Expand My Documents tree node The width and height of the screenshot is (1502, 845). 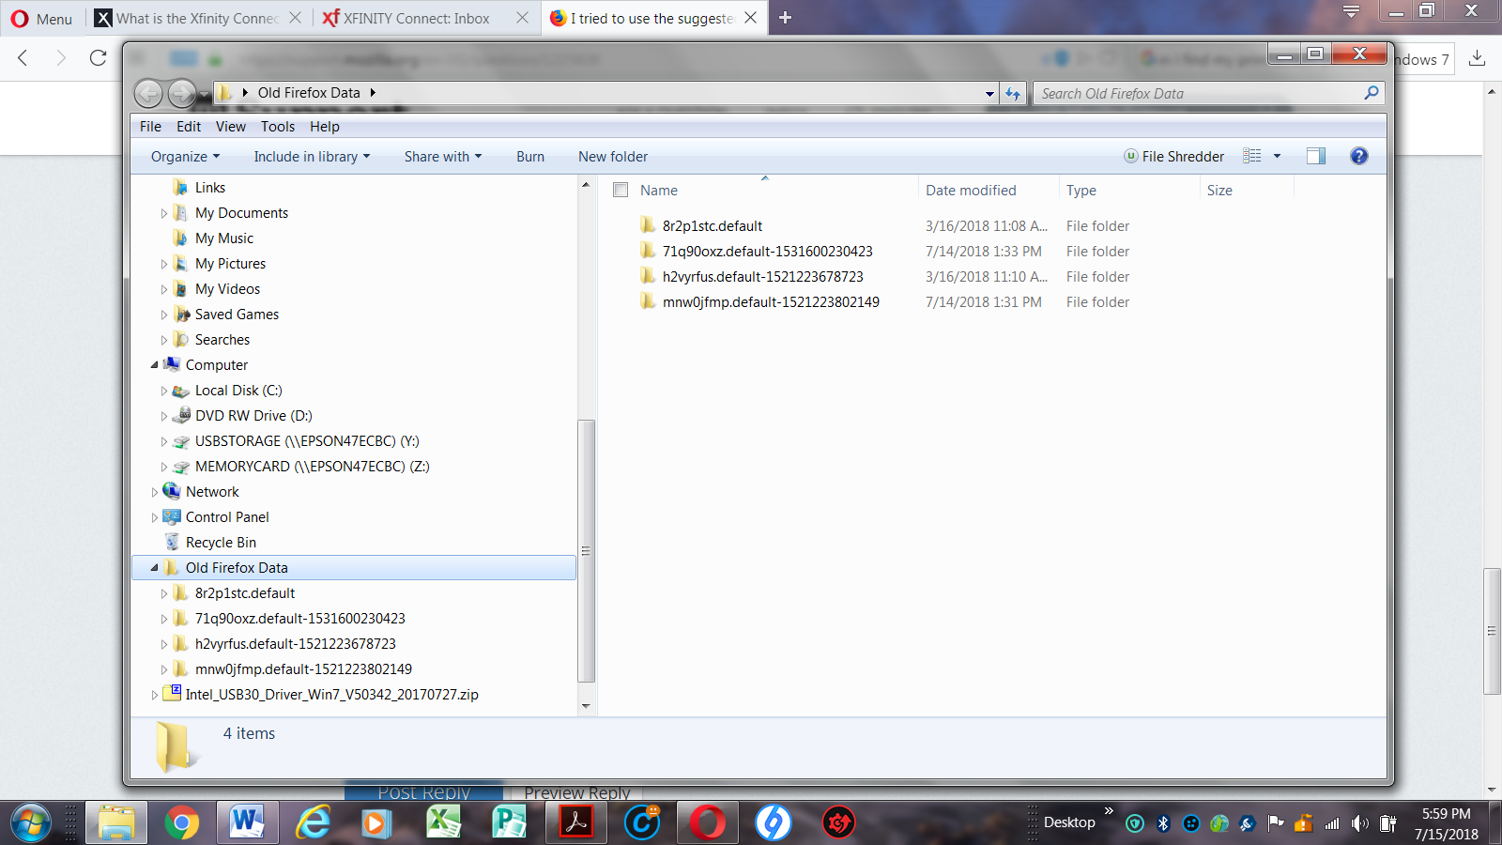163,213
